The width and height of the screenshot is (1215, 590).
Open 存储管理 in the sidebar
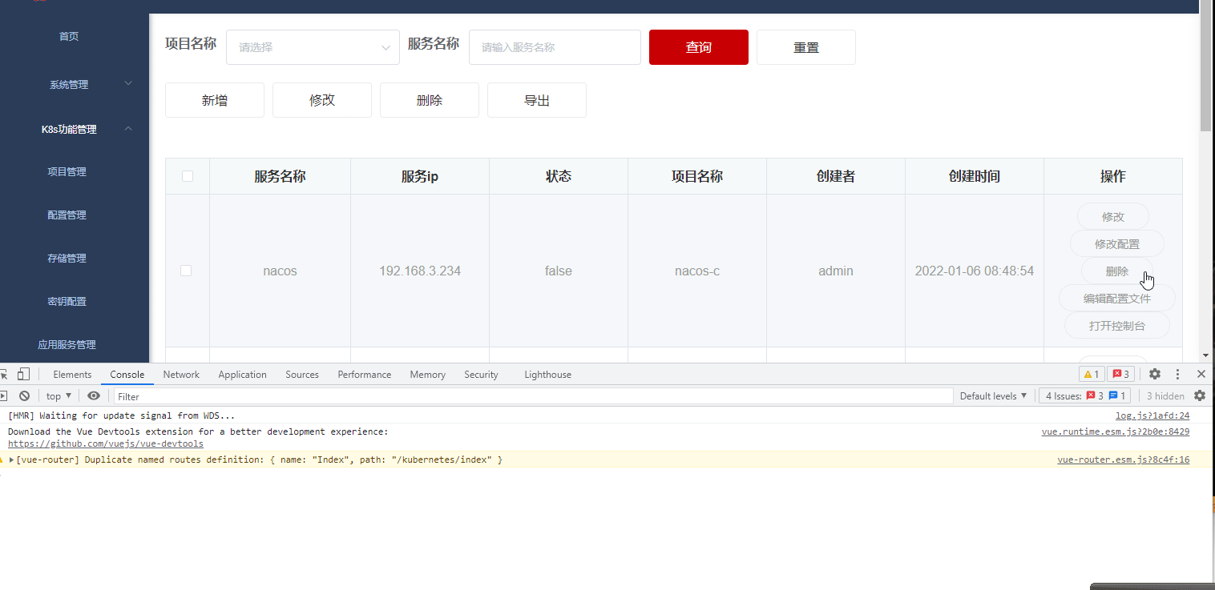click(x=67, y=258)
